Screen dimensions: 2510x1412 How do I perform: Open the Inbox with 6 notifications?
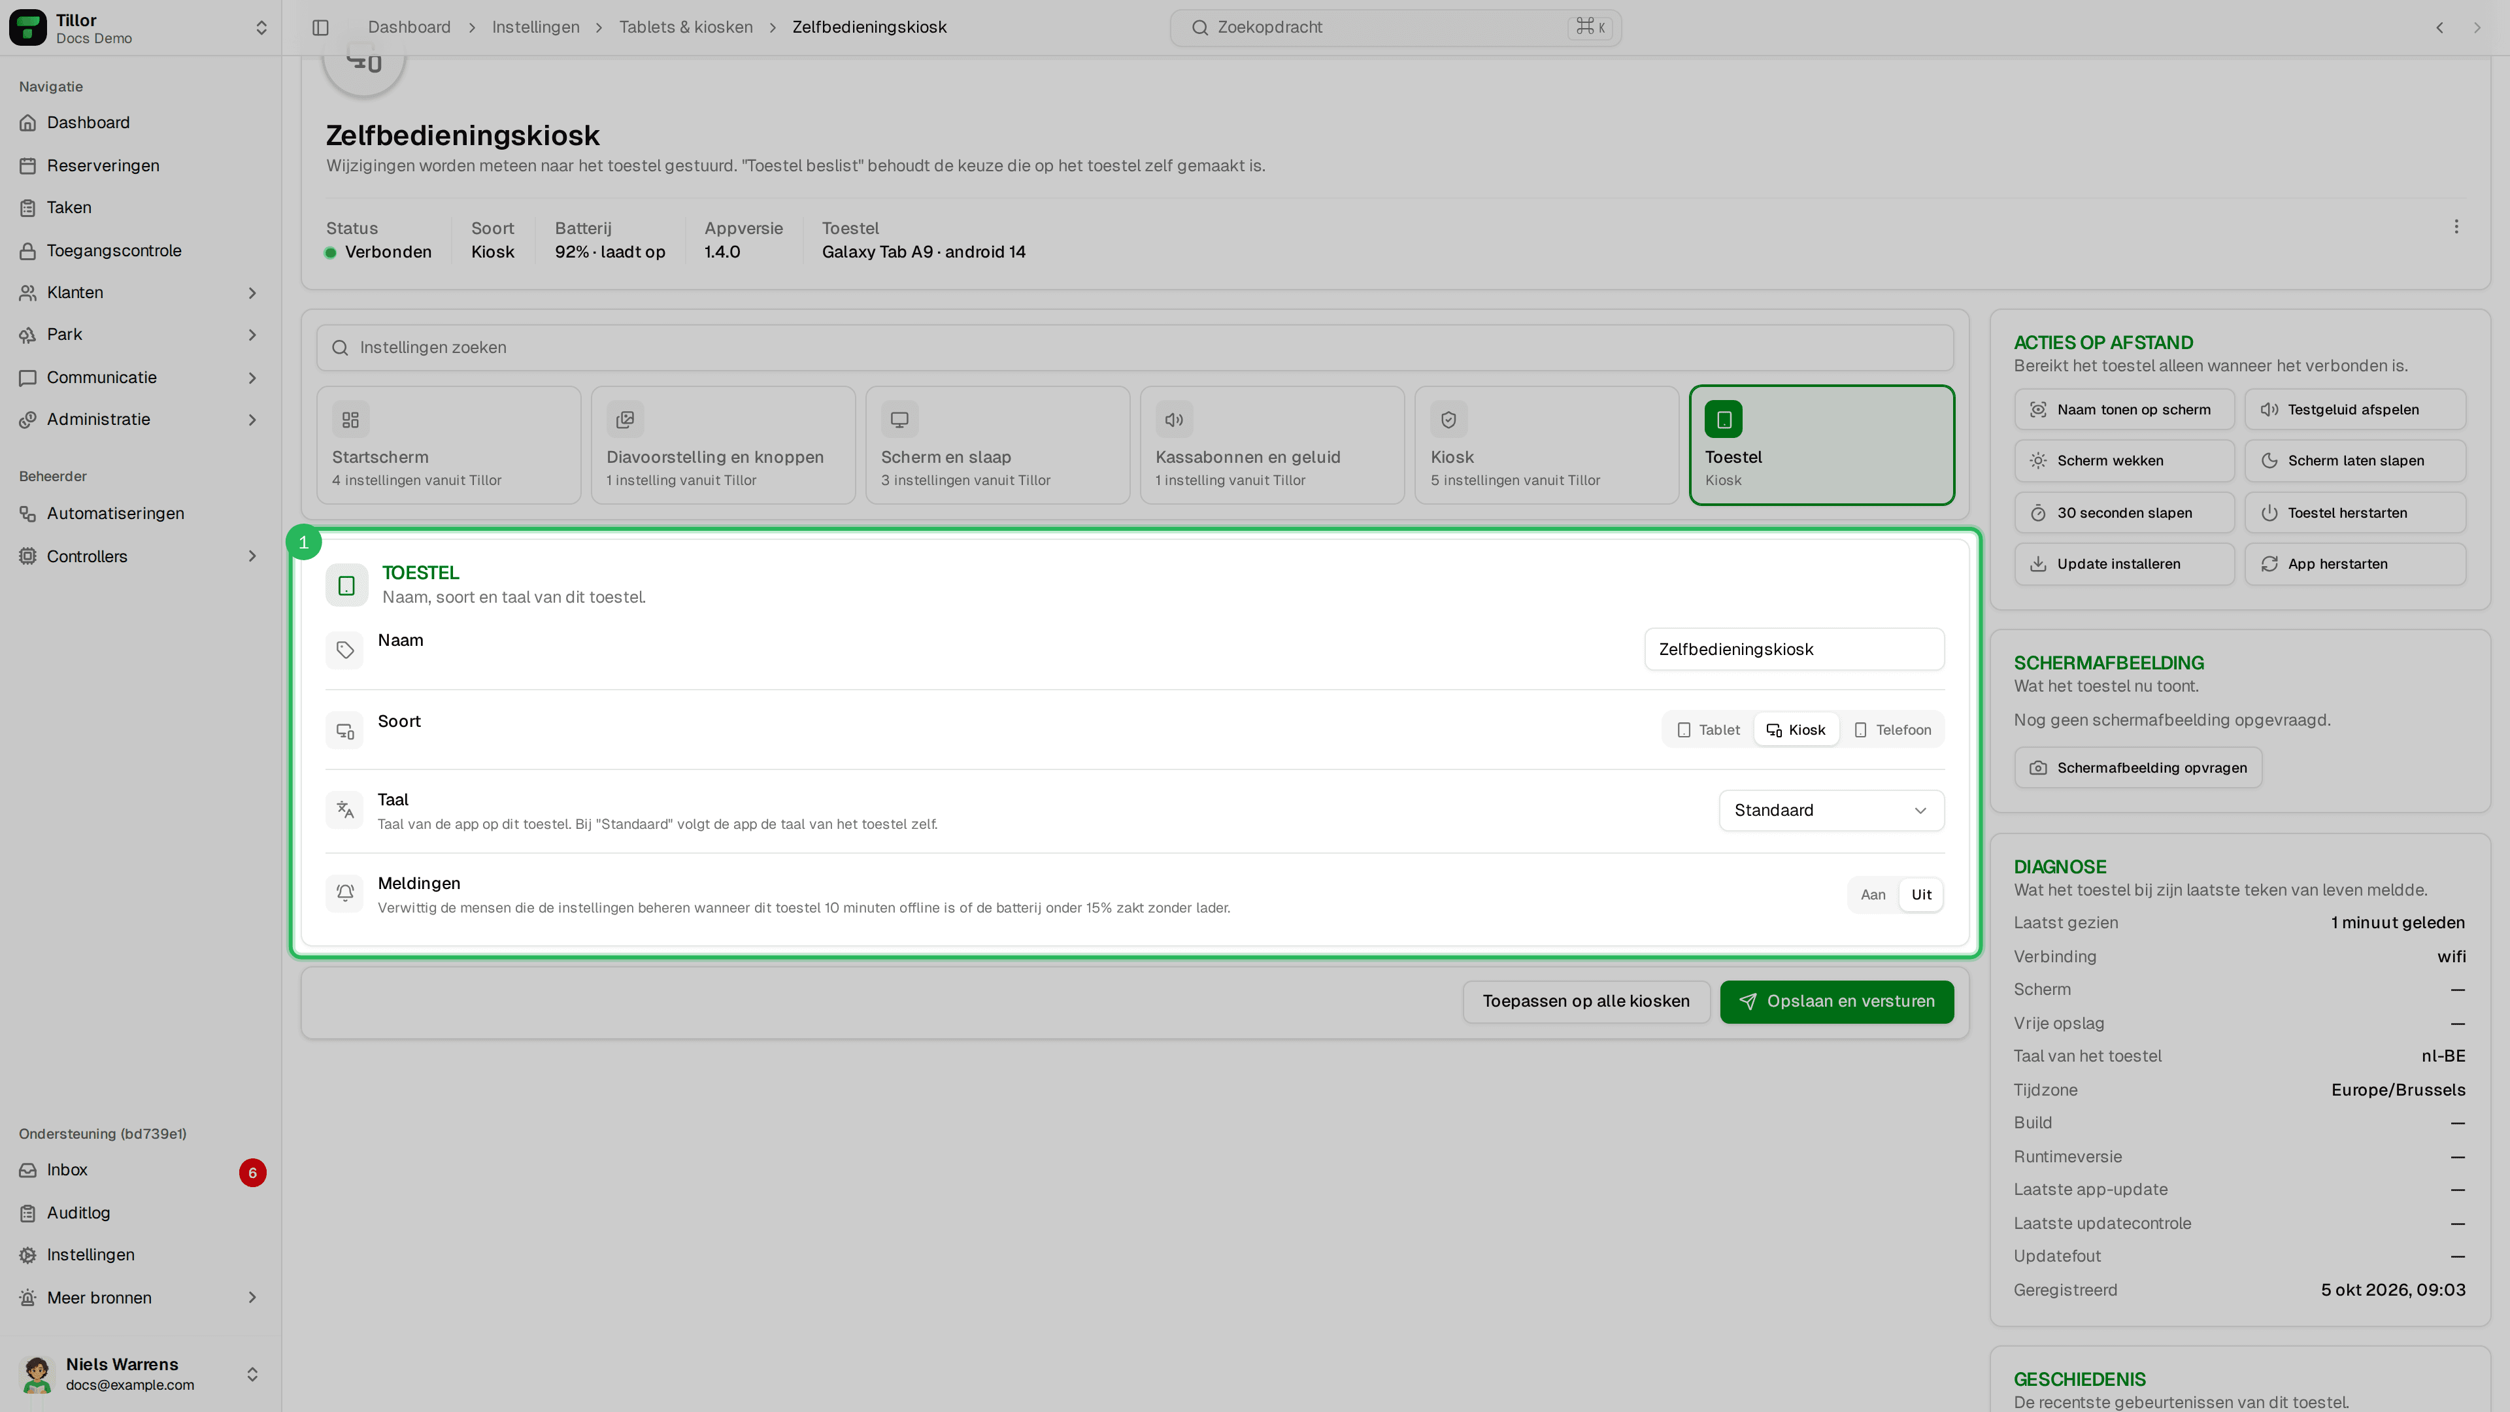coord(141,1170)
